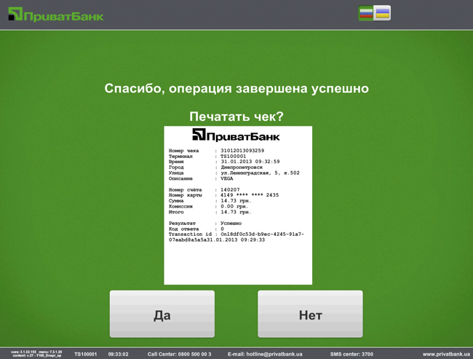Click the 'Спасибо, операция завершена успешно' message
This screenshot has height=359, width=473.
[x=236, y=88]
